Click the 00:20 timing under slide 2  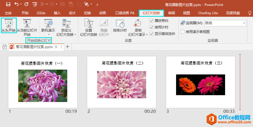[150, 111]
